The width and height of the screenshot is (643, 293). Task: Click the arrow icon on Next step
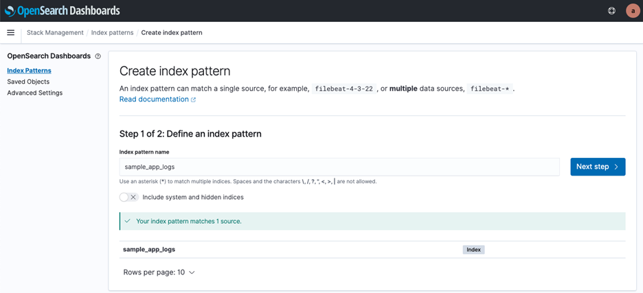click(616, 167)
